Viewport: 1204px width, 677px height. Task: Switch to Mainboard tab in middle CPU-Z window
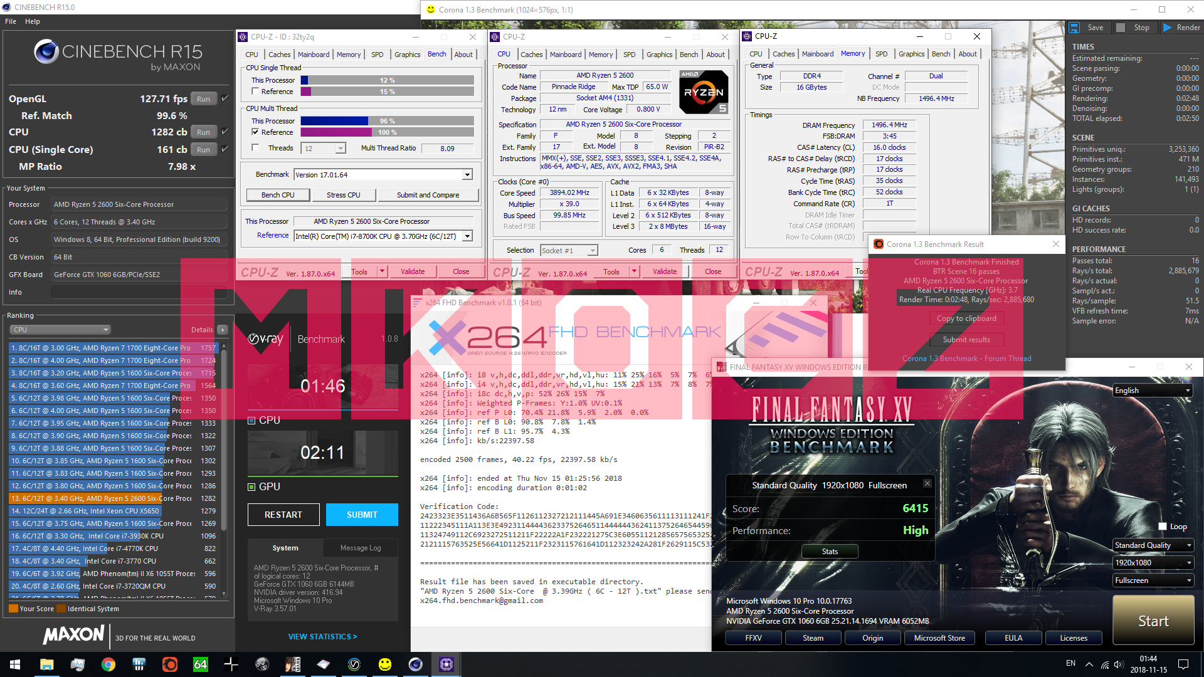click(566, 55)
